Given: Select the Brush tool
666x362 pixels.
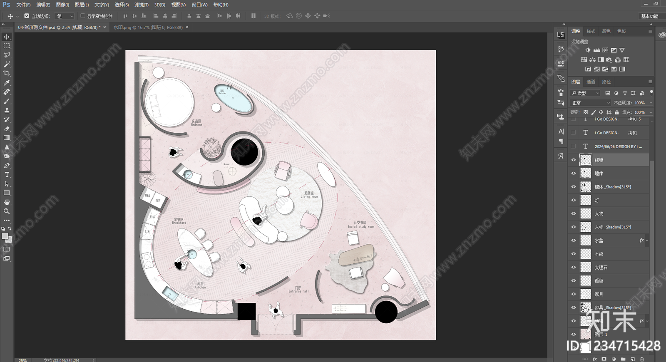Looking at the screenshot, I should click(7, 101).
